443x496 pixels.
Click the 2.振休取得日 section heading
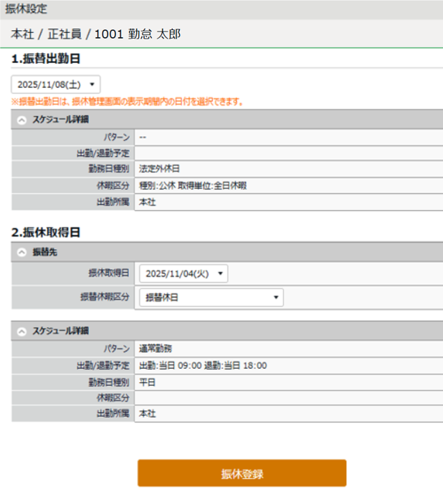[x=46, y=232]
